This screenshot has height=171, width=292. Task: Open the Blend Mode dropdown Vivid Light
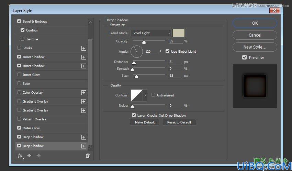(151, 33)
